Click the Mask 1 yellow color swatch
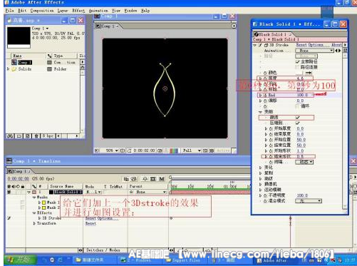The width and height of the screenshot is (357, 266). [x=44, y=203]
